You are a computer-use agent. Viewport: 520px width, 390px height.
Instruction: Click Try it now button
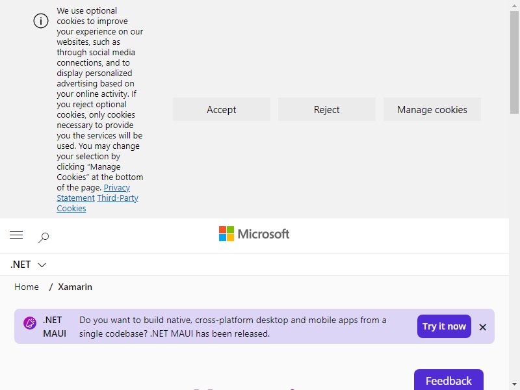point(444,326)
